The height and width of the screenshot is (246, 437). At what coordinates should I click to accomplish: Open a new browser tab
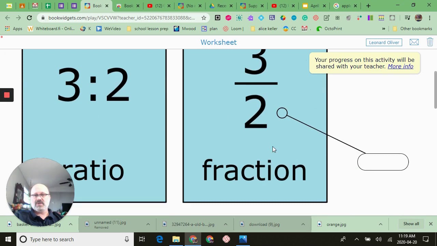pos(368,6)
